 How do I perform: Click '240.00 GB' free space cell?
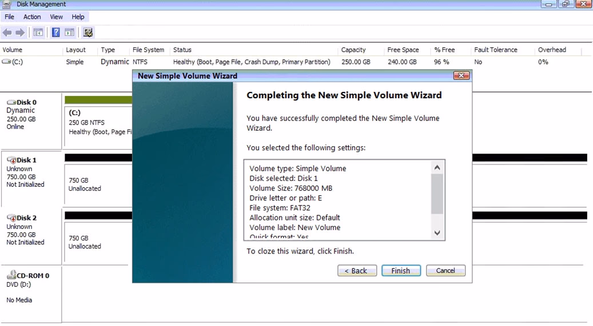pyautogui.click(x=402, y=62)
